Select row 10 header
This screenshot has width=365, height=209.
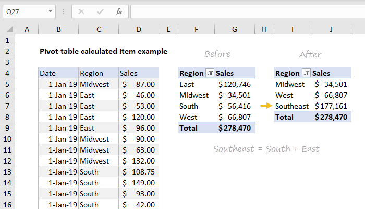[x=7, y=139]
